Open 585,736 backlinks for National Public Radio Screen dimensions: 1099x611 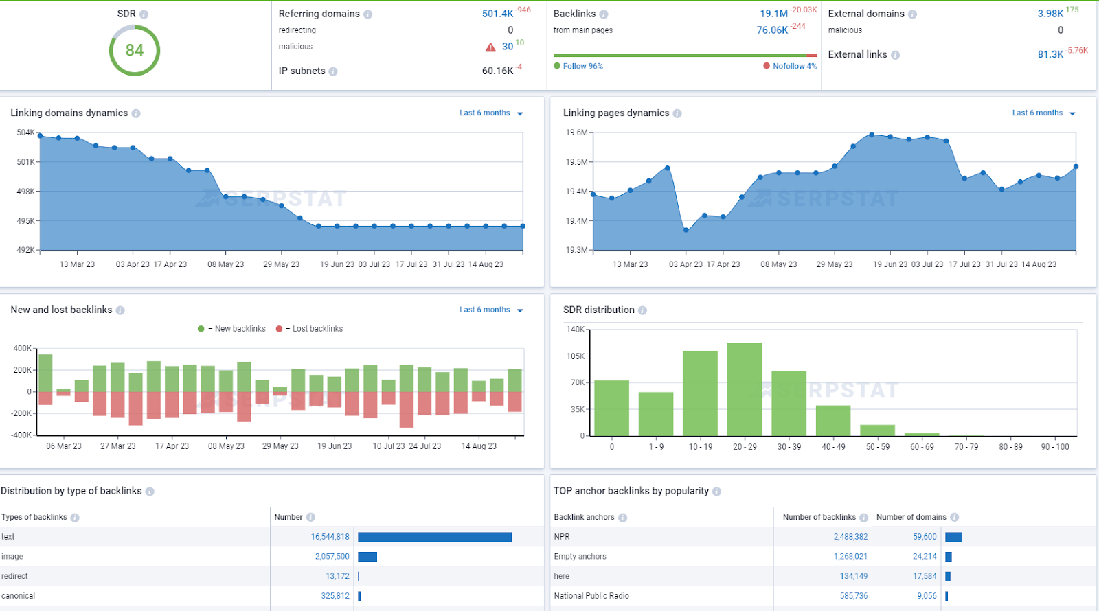854,597
